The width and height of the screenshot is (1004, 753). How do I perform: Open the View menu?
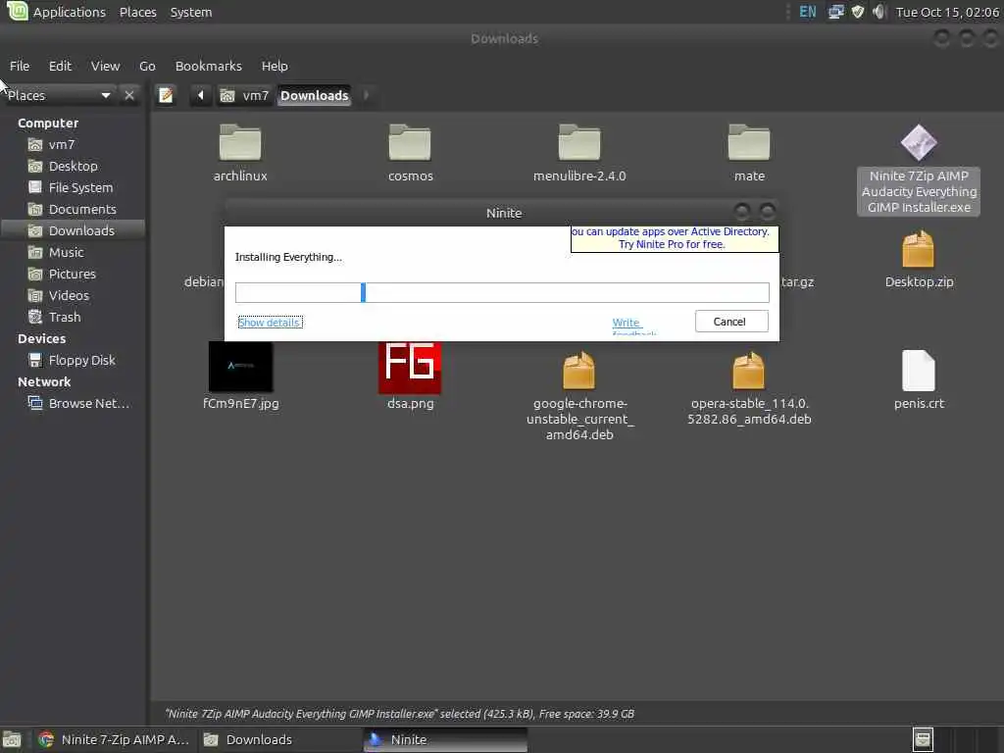105,66
